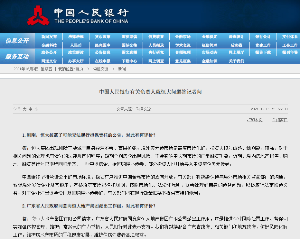The image size is (300, 239).
Task: Click 打印本页 to print page
Action: pos(255,120)
